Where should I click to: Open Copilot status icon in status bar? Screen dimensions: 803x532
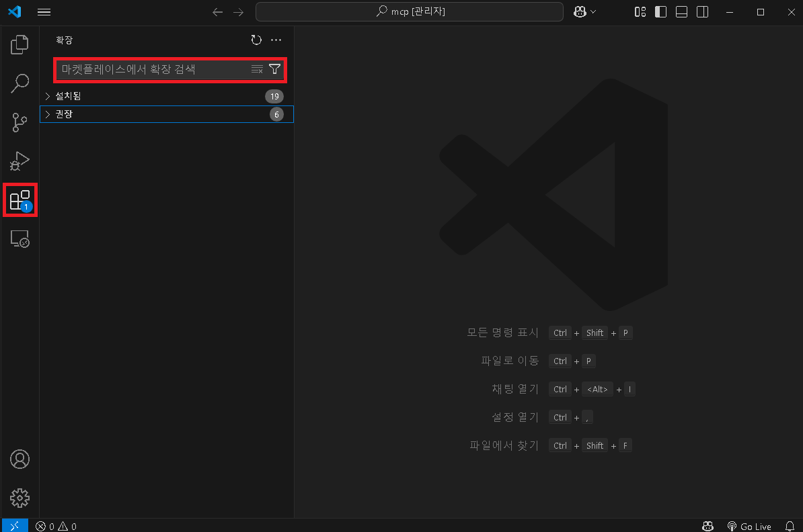(708, 527)
